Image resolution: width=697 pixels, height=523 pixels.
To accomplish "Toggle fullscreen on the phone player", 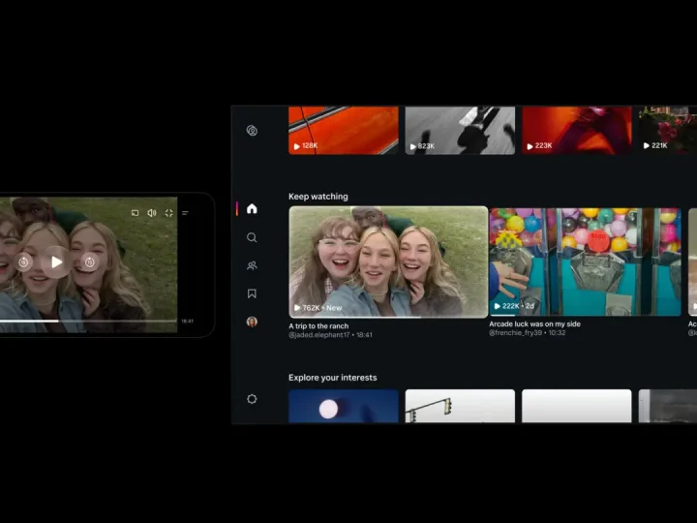I will pyautogui.click(x=168, y=213).
